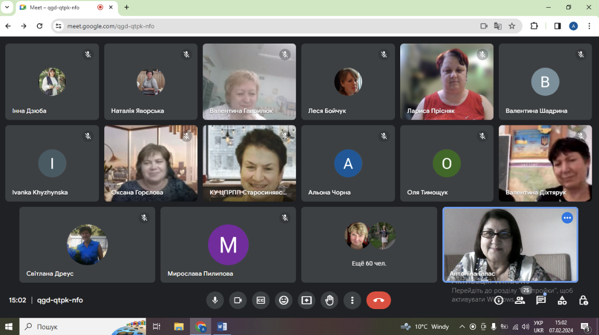Click the 'Ещё 60 чел.' participants tile
Image resolution: width=599 pixels, height=335 pixels.
pyautogui.click(x=369, y=245)
